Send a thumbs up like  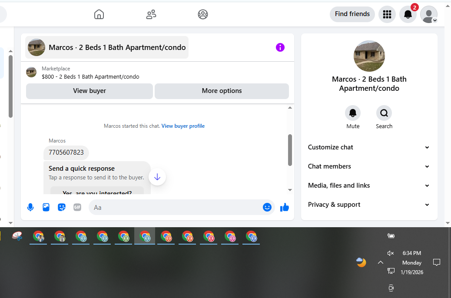click(285, 207)
